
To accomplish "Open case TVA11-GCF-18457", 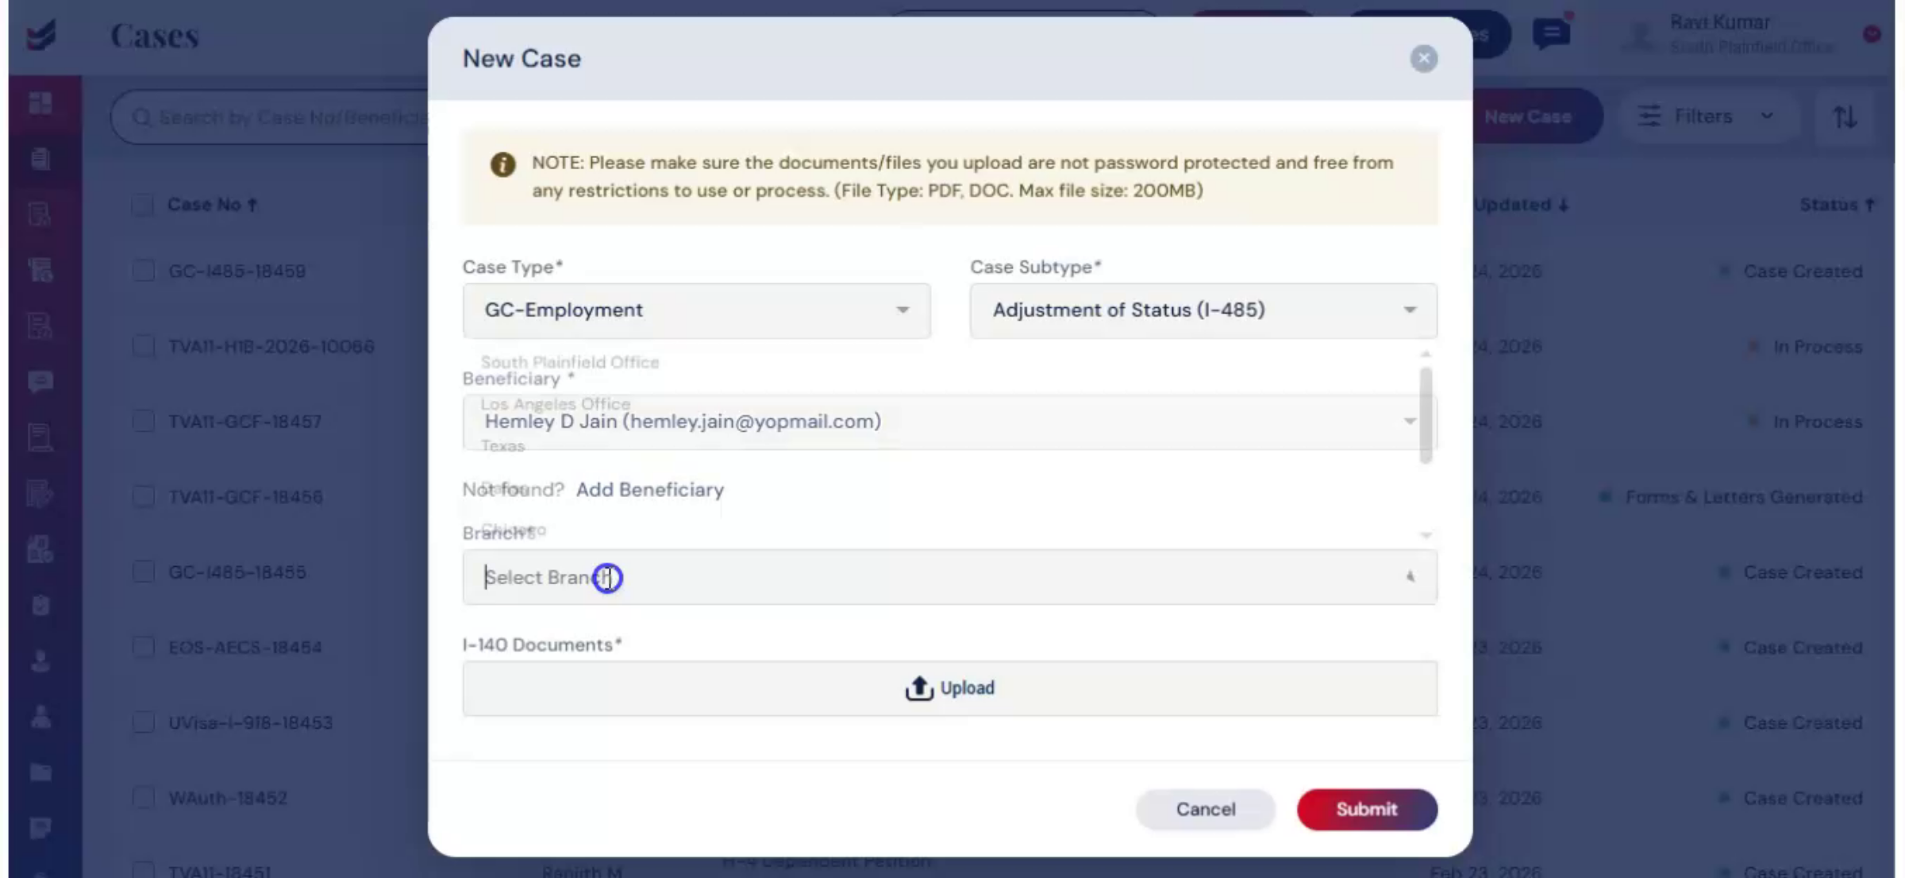I will point(244,422).
